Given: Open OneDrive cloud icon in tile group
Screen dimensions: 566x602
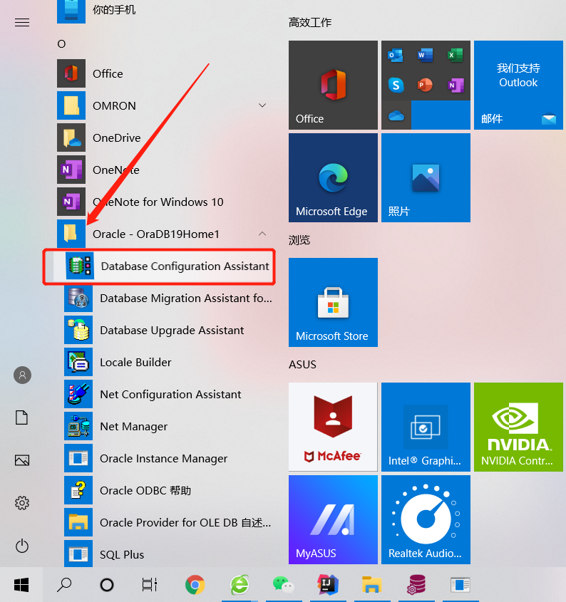Looking at the screenshot, I should (396, 115).
